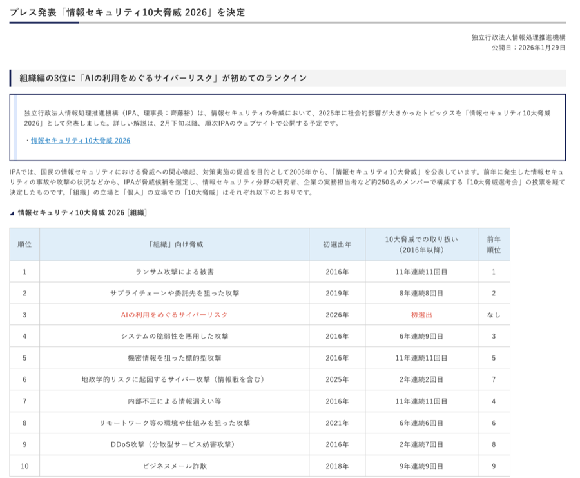Select the publisher text 独立行政法人情報処理推進機構
580x478 pixels.
(x=518, y=37)
